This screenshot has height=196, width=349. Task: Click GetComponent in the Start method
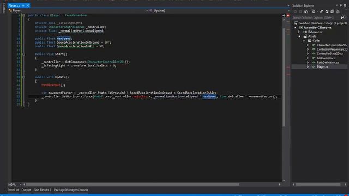point(75,62)
